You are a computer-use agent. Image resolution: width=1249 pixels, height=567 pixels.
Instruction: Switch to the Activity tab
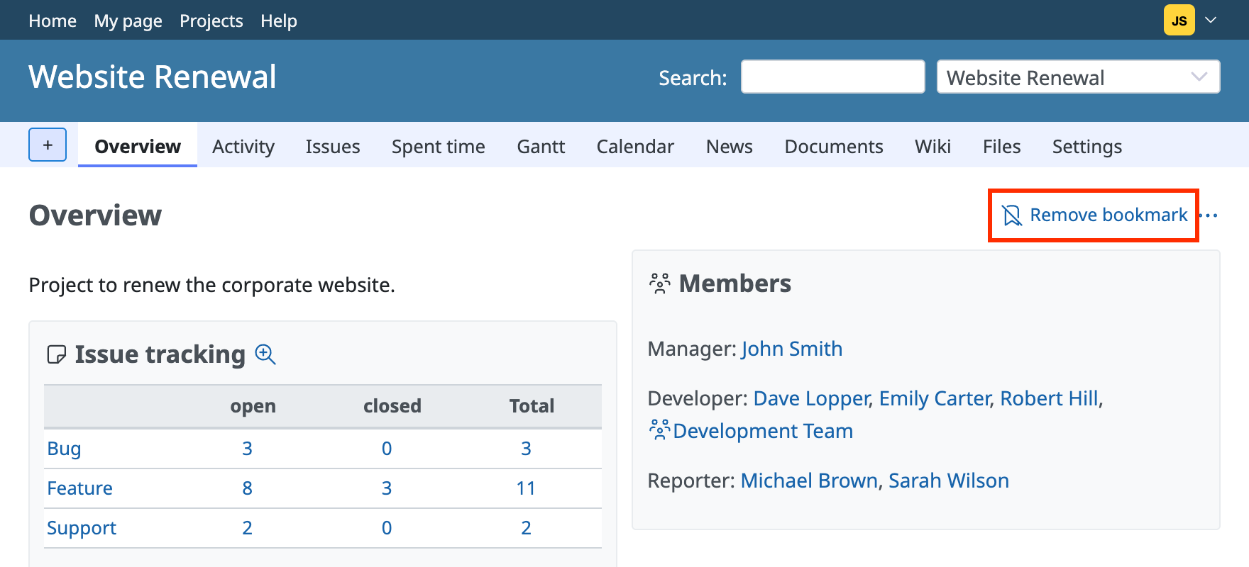(x=243, y=146)
